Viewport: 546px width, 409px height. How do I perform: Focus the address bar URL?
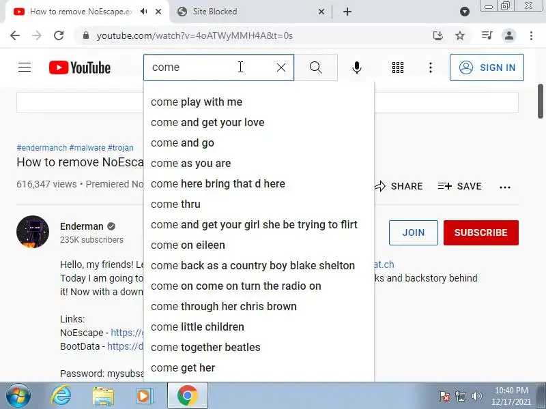pyautogui.click(x=195, y=35)
